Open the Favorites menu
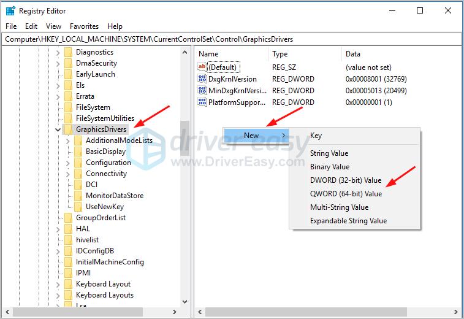 (84, 26)
